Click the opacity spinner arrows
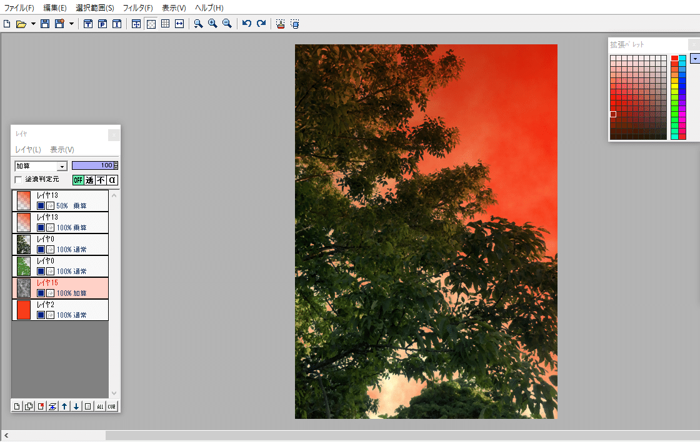700x442 pixels. pyautogui.click(x=116, y=165)
